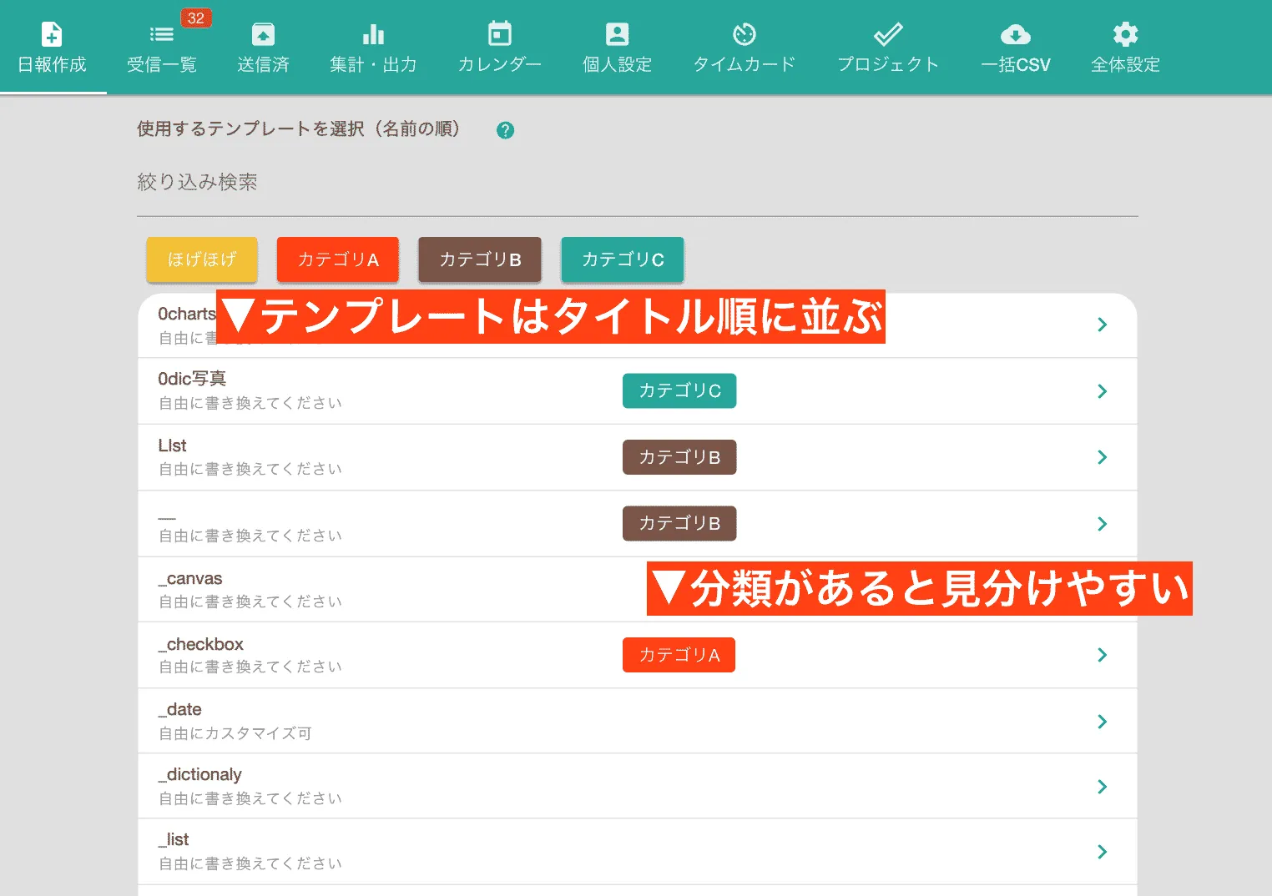Open the help question mark button
The width and height of the screenshot is (1272, 896).
[504, 130]
